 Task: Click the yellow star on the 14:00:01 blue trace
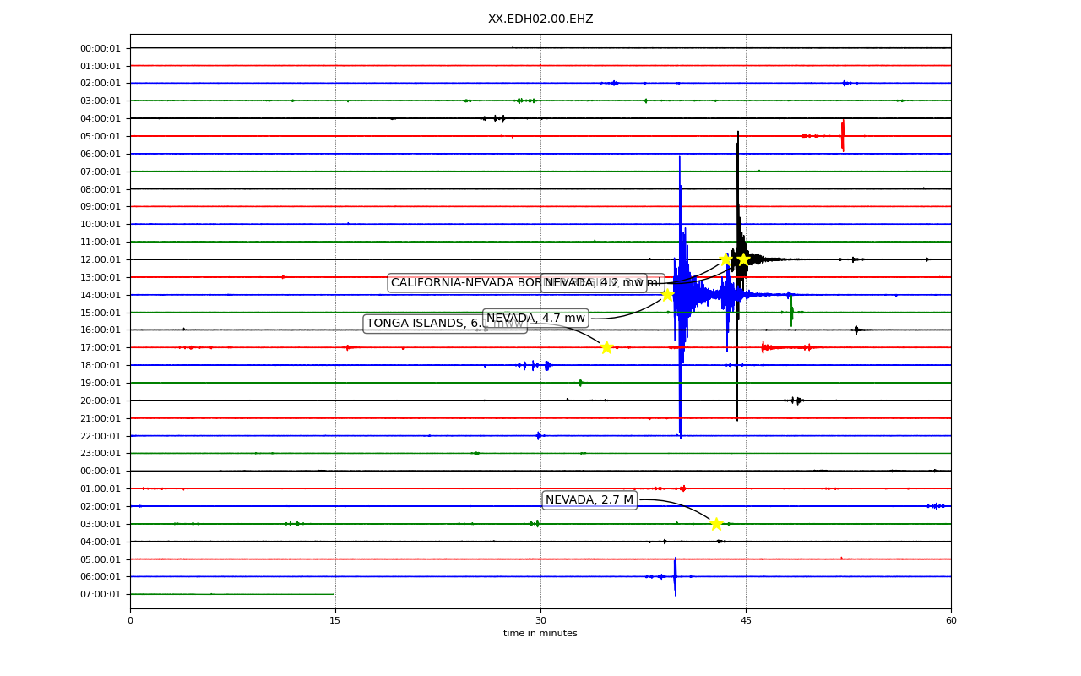[x=667, y=295]
